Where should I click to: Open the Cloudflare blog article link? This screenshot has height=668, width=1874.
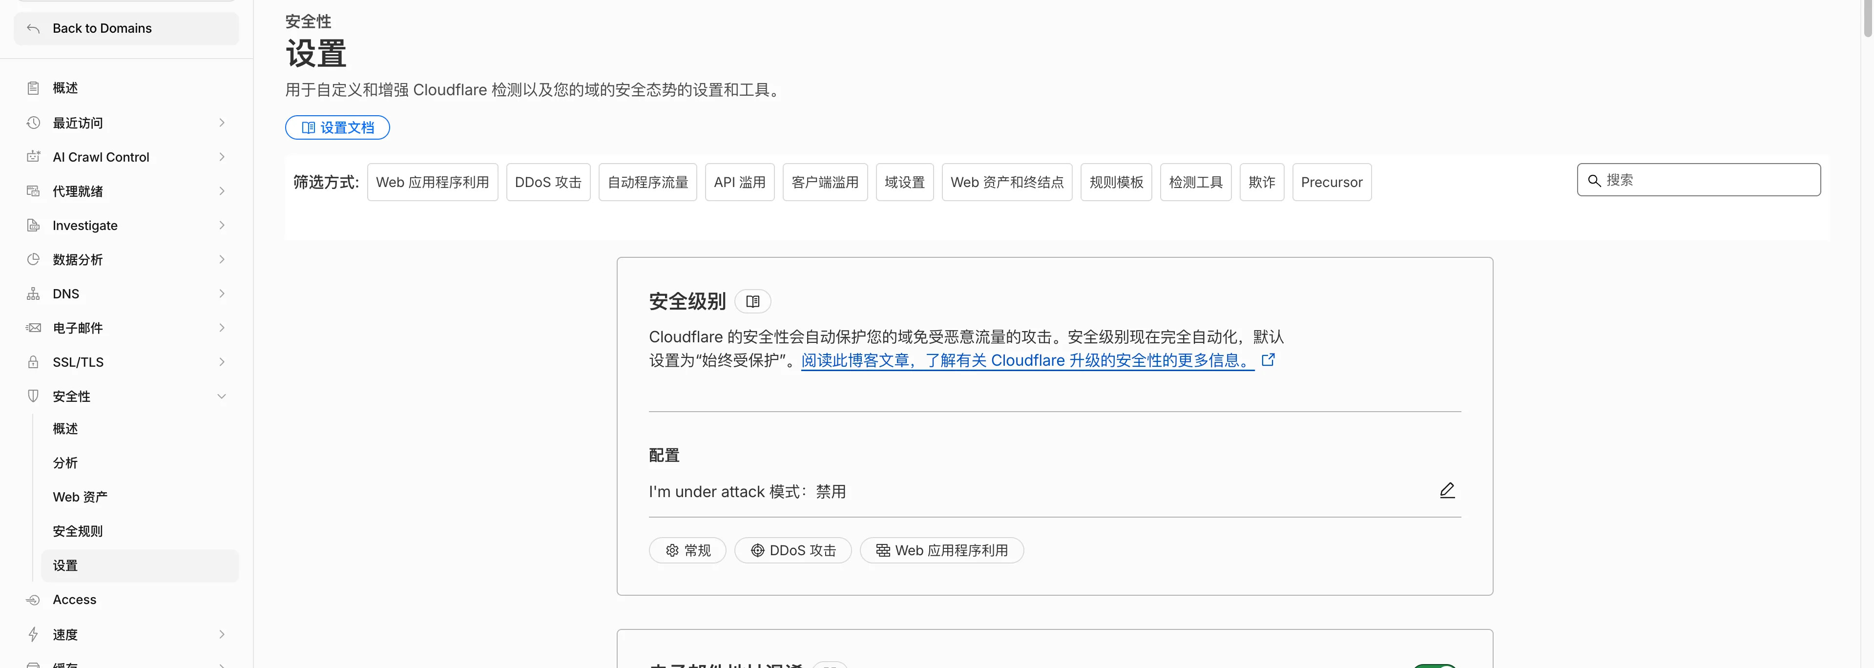[1028, 360]
